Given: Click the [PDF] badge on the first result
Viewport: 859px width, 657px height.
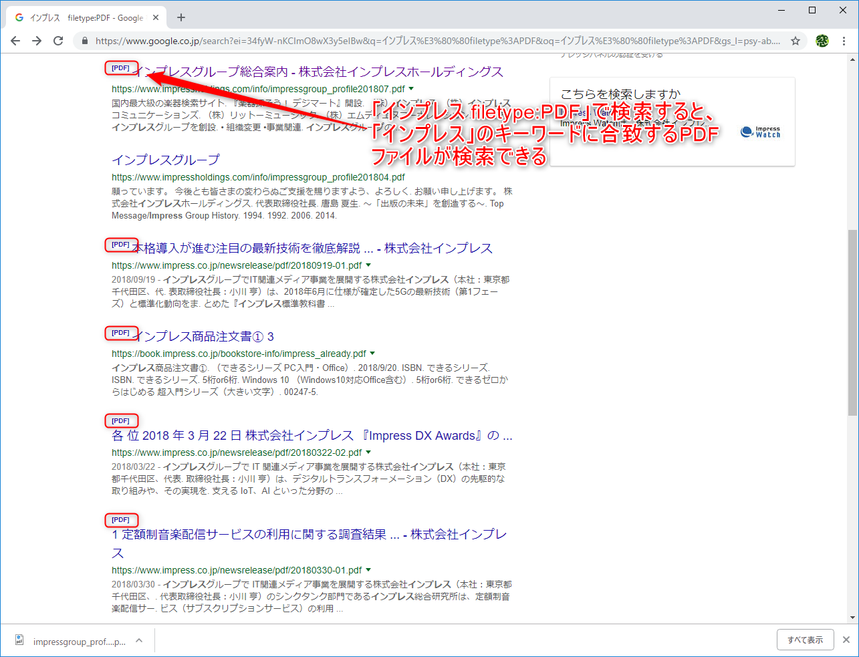Looking at the screenshot, I should click(120, 67).
